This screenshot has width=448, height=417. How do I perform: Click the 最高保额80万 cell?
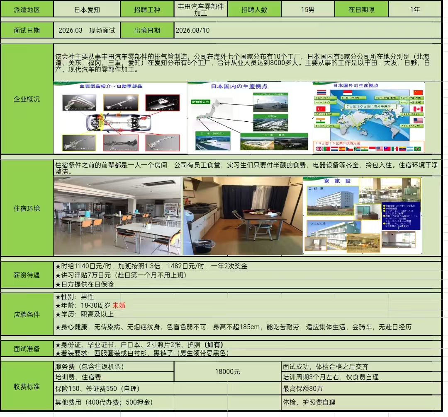coord(361,388)
